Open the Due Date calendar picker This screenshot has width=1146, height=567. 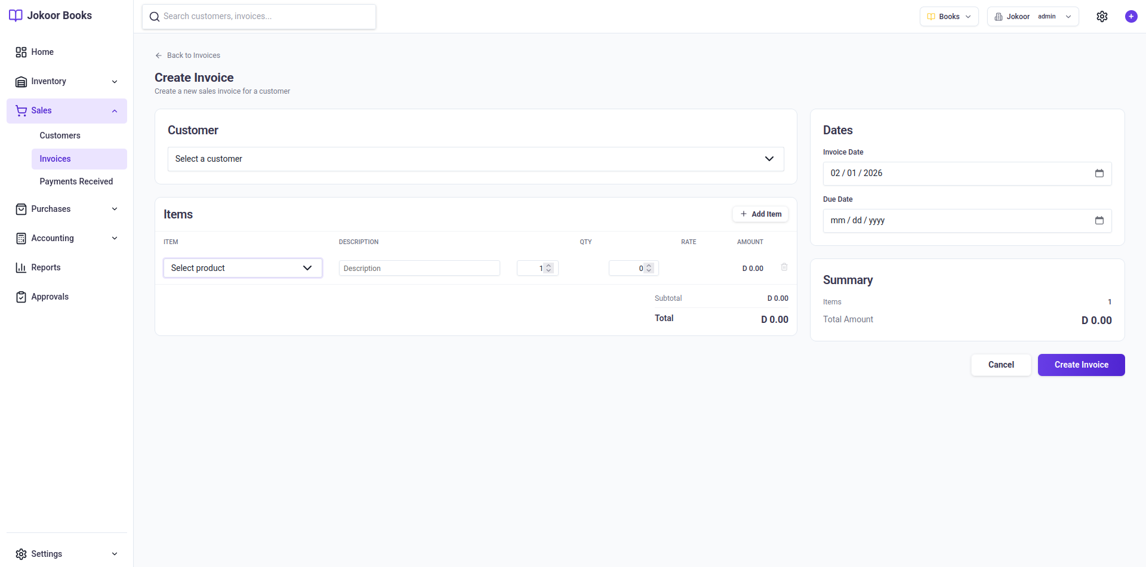click(1100, 220)
